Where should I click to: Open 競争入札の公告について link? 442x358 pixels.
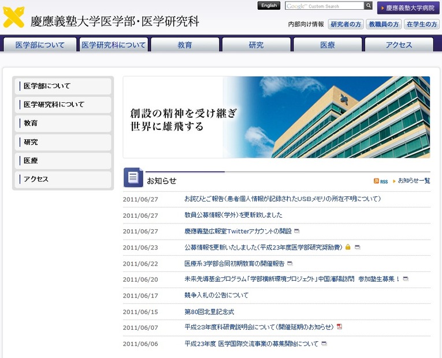(x=217, y=295)
